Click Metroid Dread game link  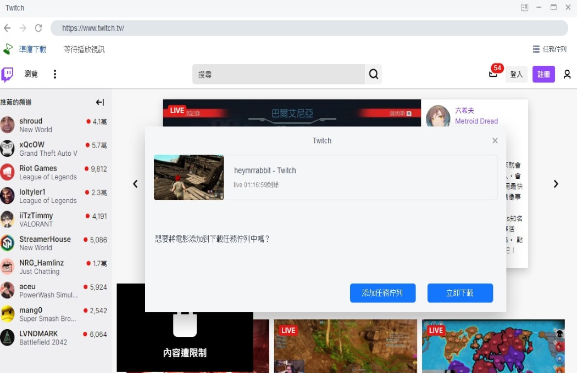(476, 121)
